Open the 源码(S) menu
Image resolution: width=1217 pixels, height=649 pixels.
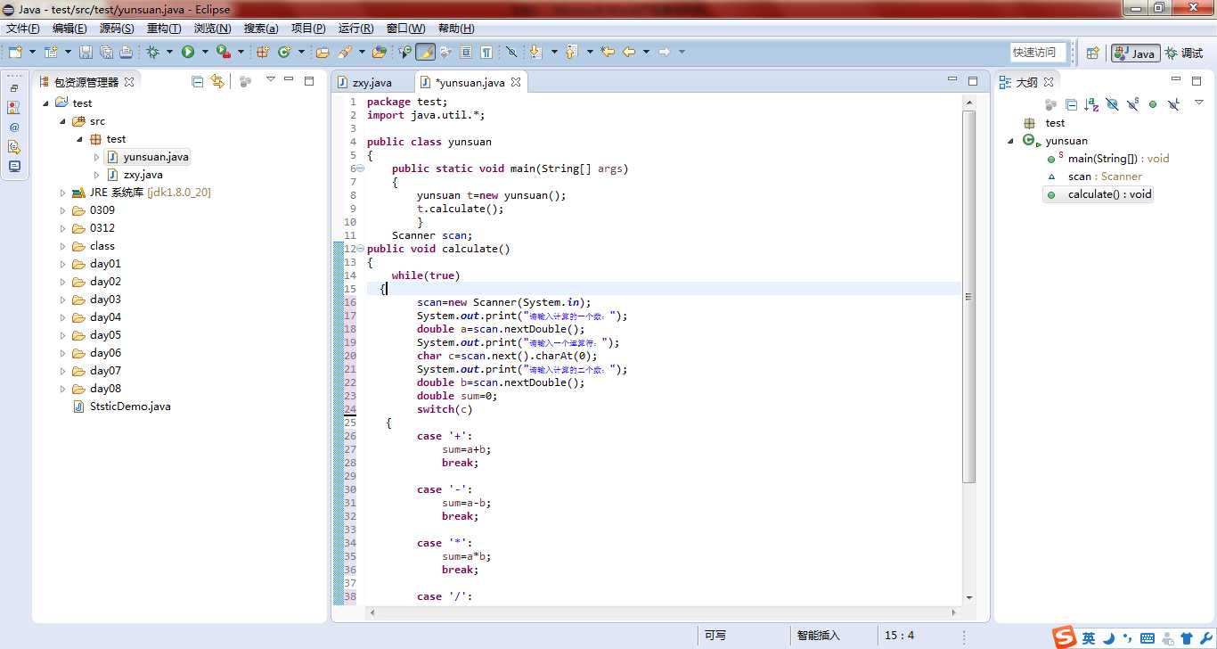click(117, 29)
